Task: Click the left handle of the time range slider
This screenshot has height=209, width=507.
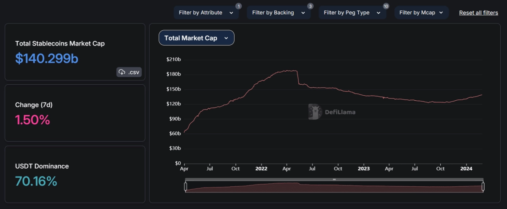Action: click(185, 187)
